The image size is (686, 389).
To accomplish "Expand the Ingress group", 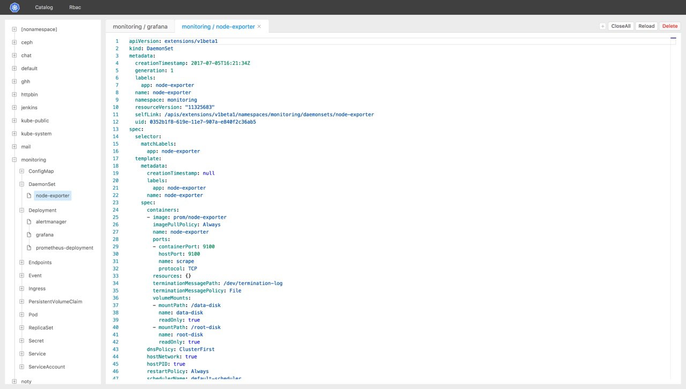I will pos(22,289).
